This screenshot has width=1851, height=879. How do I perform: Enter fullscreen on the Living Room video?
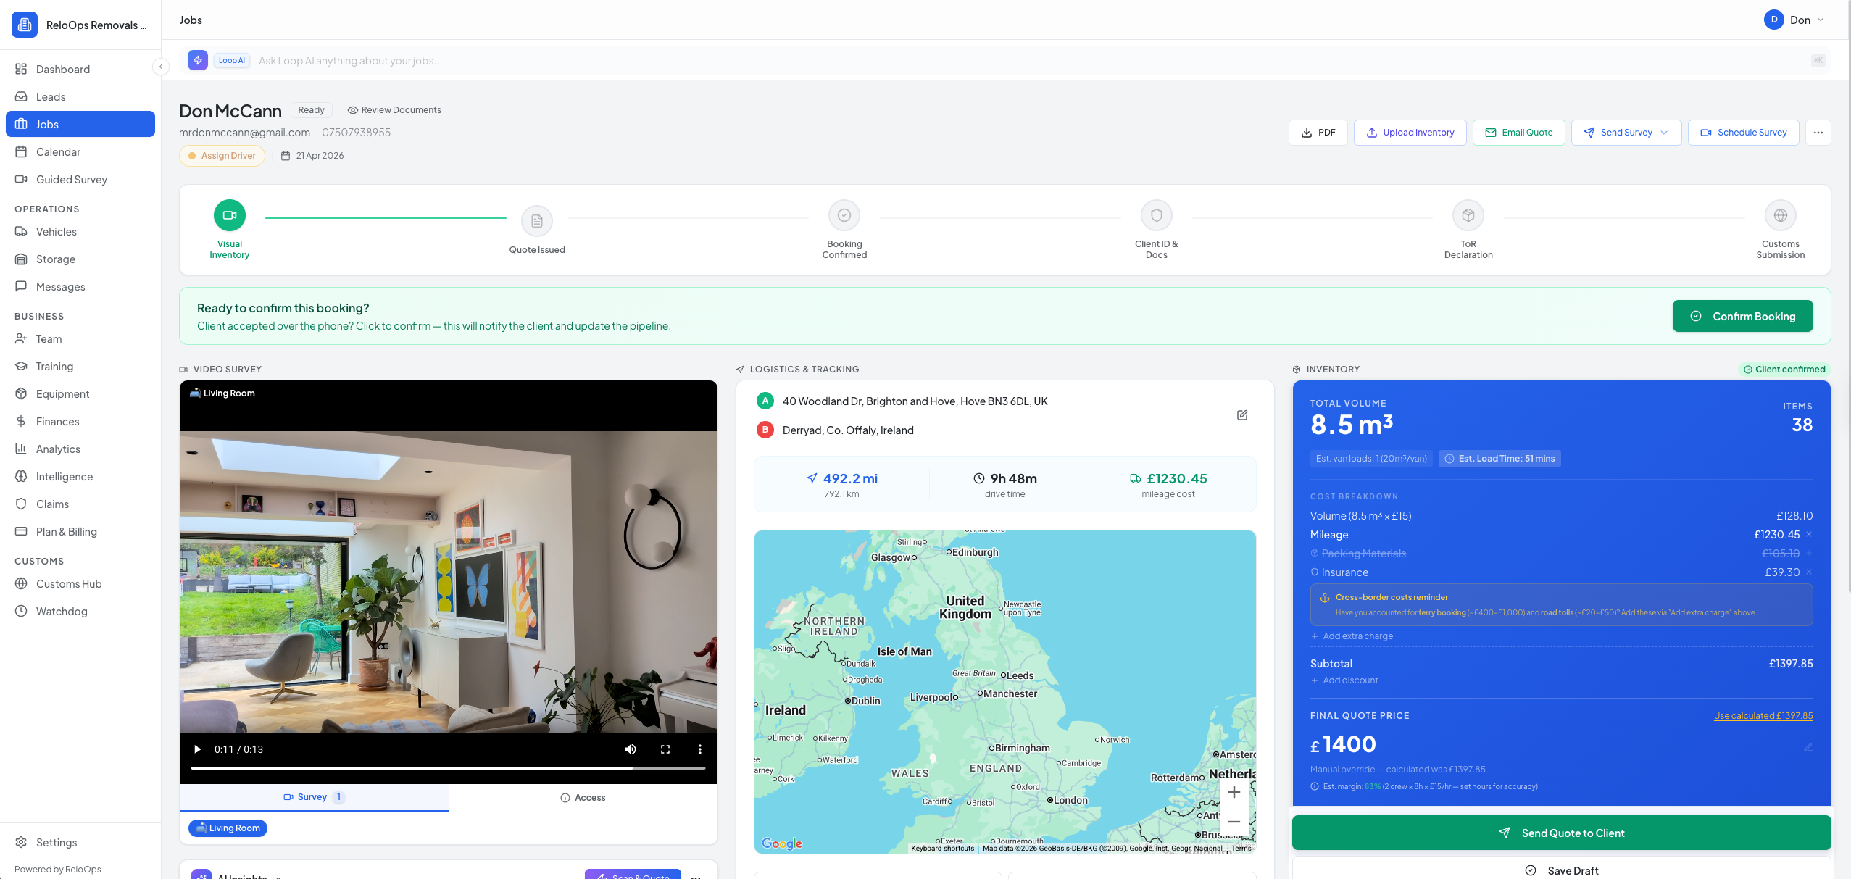click(665, 749)
